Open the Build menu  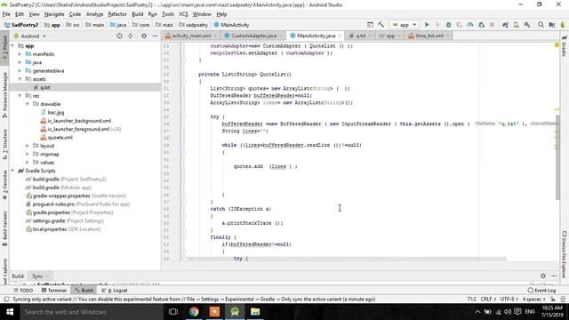(x=137, y=14)
